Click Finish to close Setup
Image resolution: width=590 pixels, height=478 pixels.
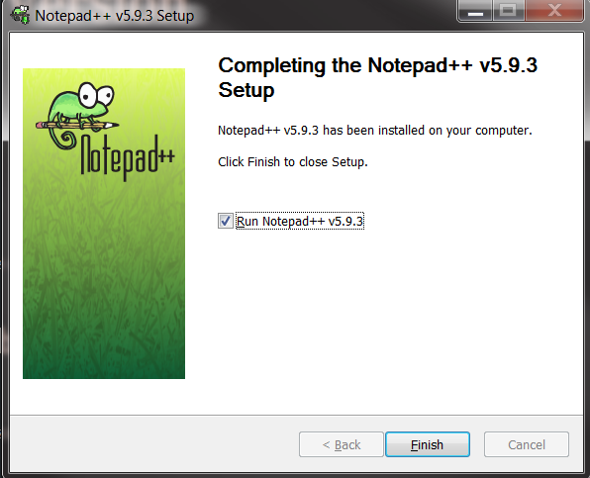click(428, 444)
